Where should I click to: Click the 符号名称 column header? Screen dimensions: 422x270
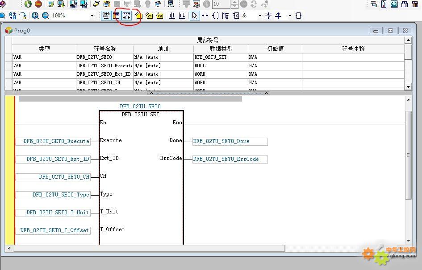(x=104, y=49)
